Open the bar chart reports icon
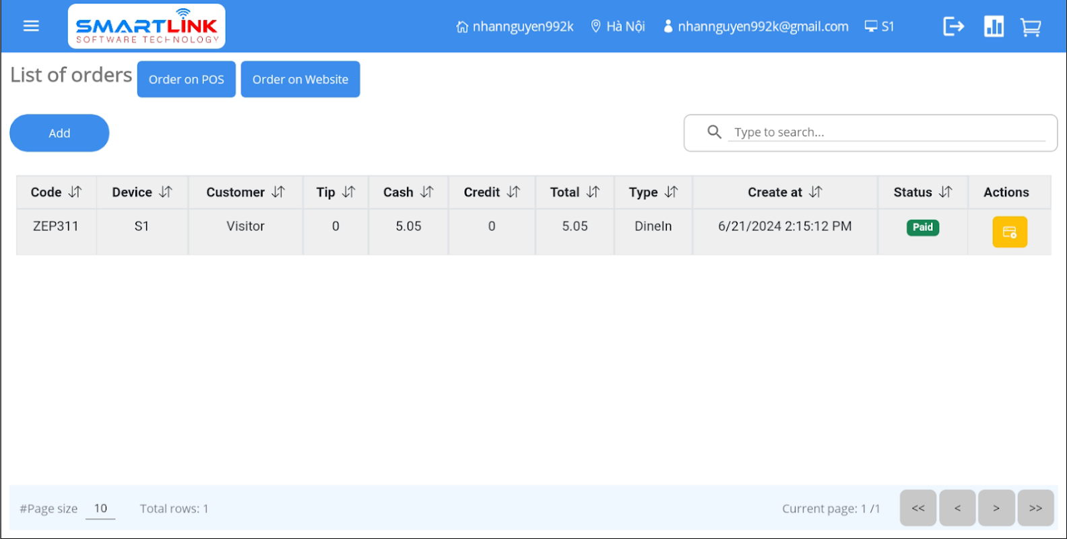1067x539 pixels. [x=994, y=26]
